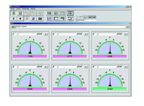Click the analog gauge dial of meter 6
Screen dimensions: 144x106
pyautogui.click(x=110, y=80)
